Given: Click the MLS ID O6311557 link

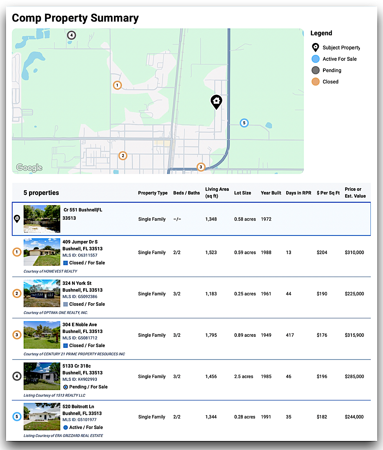Looking at the screenshot, I should click(80, 255).
